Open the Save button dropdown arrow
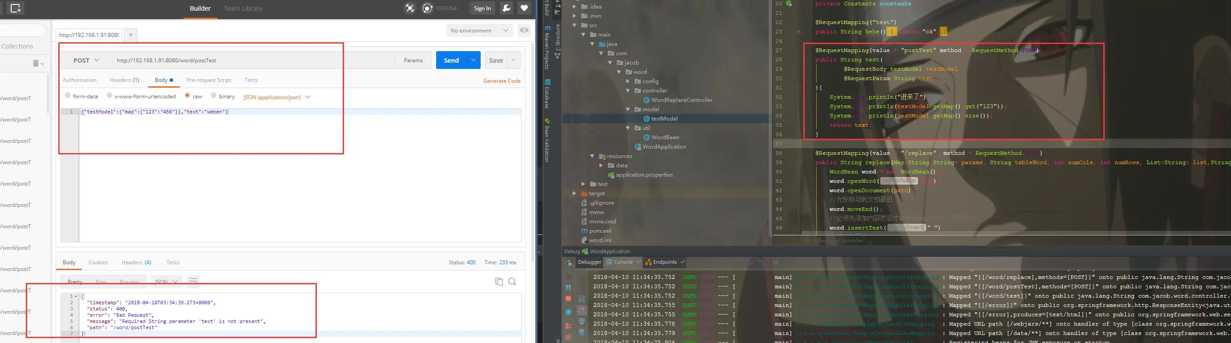The height and width of the screenshot is (343, 1231). [514, 60]
